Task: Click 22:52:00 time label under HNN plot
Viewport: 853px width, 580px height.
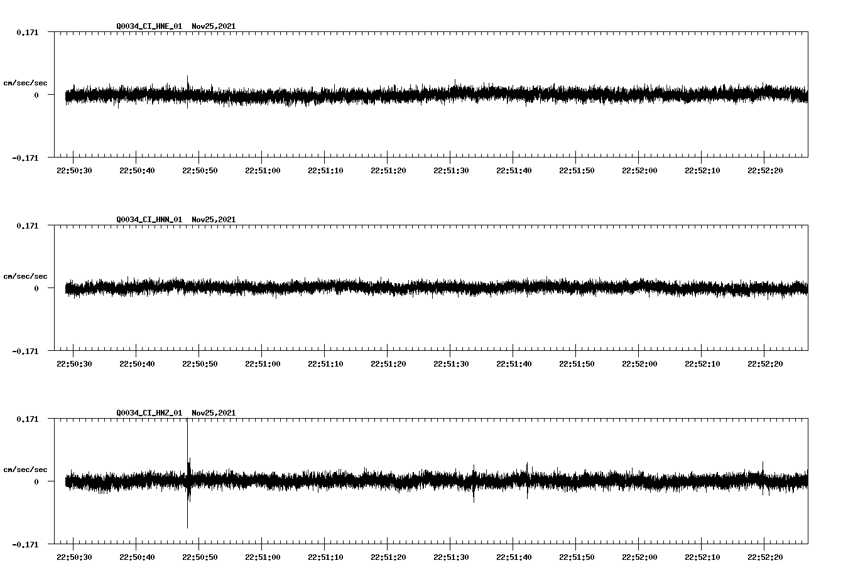Action: coord(639,363)
